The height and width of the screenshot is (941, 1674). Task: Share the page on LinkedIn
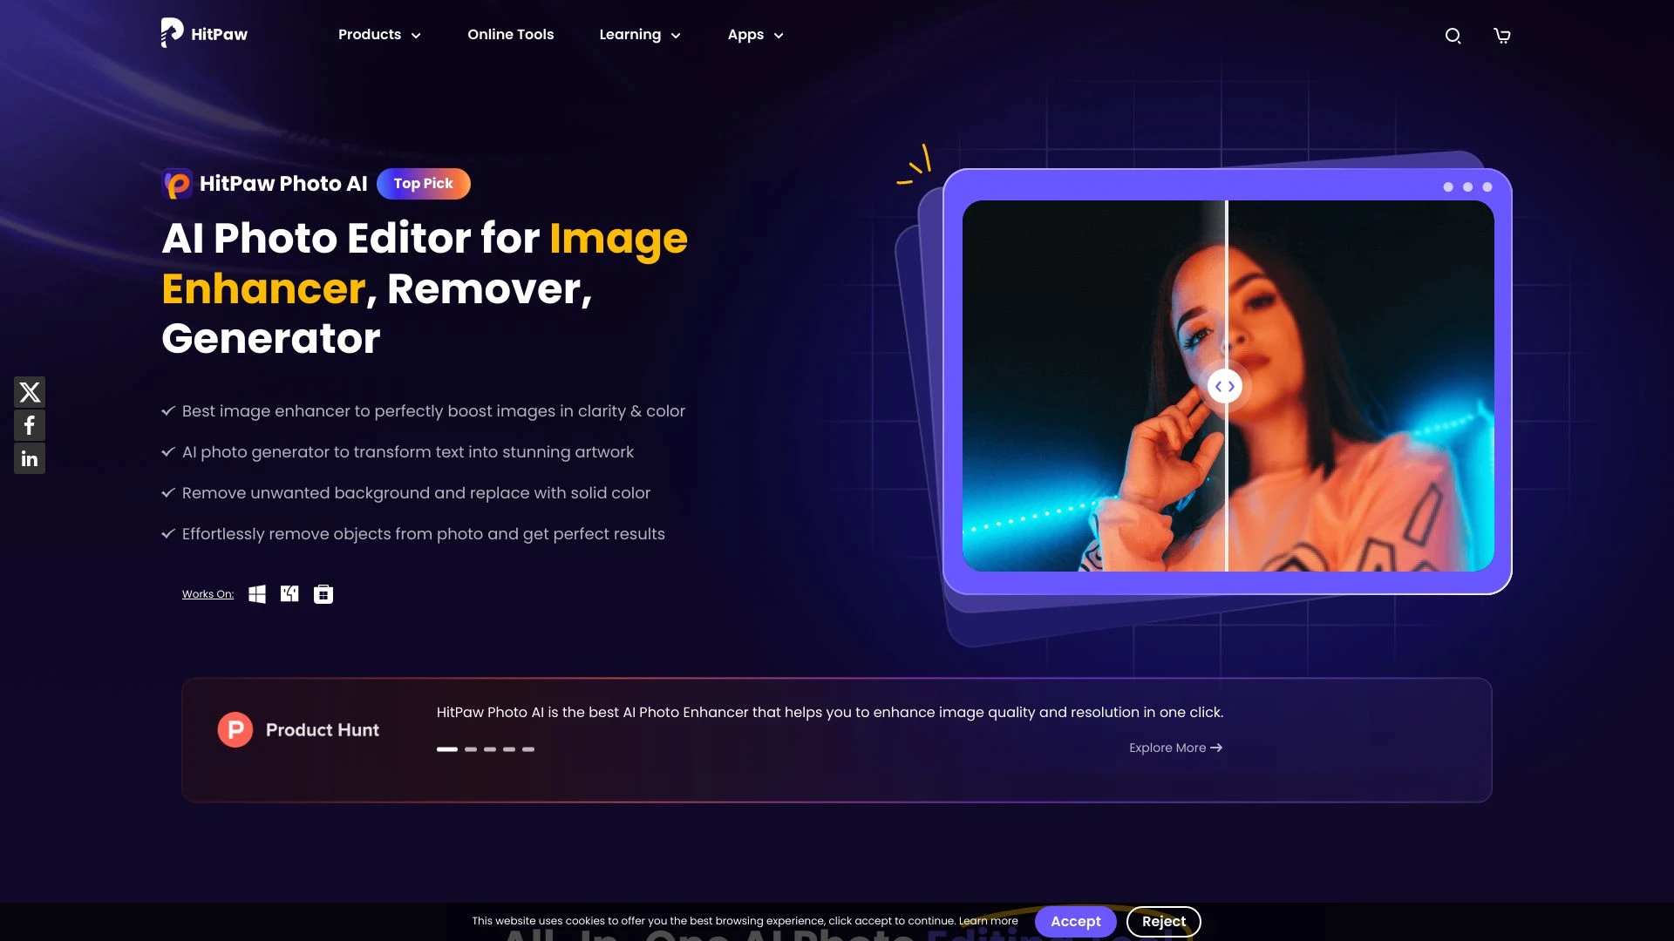pyautogui.click(x=29, y=457)
